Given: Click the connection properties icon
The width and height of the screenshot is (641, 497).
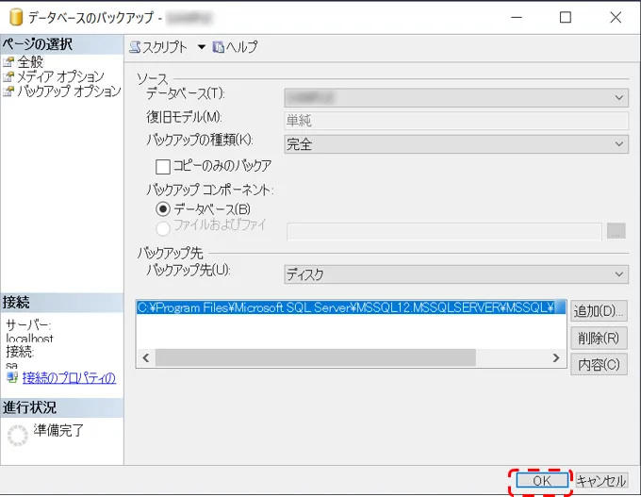Looking at the screenshot, I should coord(12,378).
